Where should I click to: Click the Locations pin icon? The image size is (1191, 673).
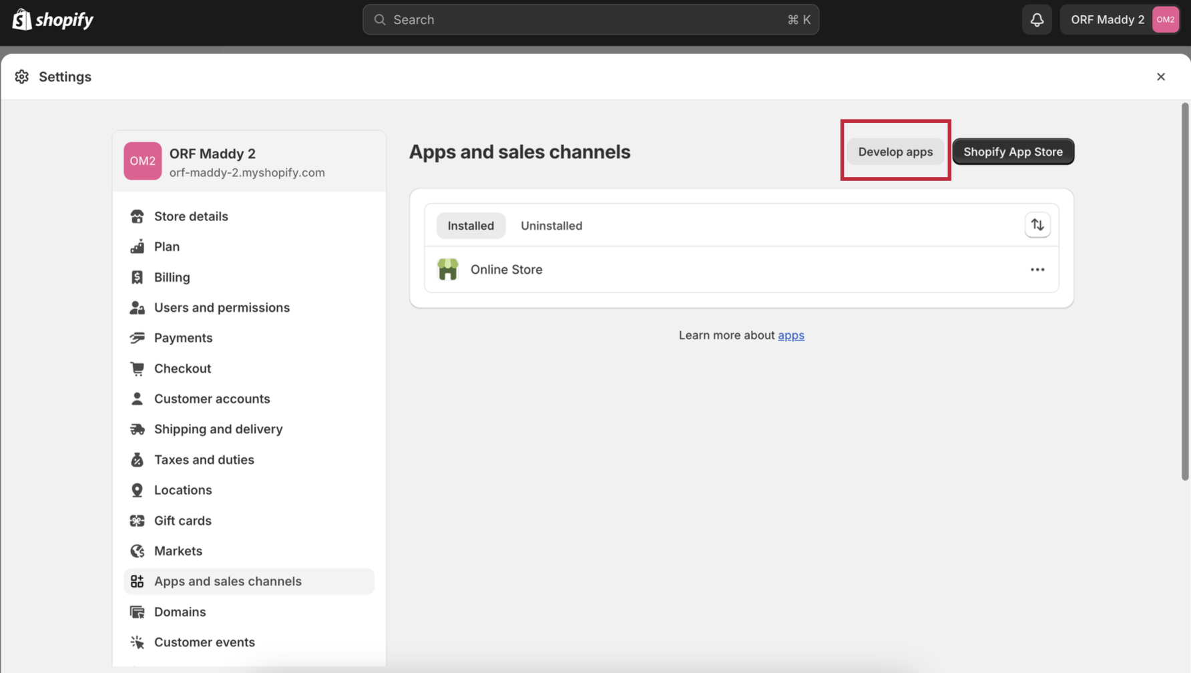137,490
